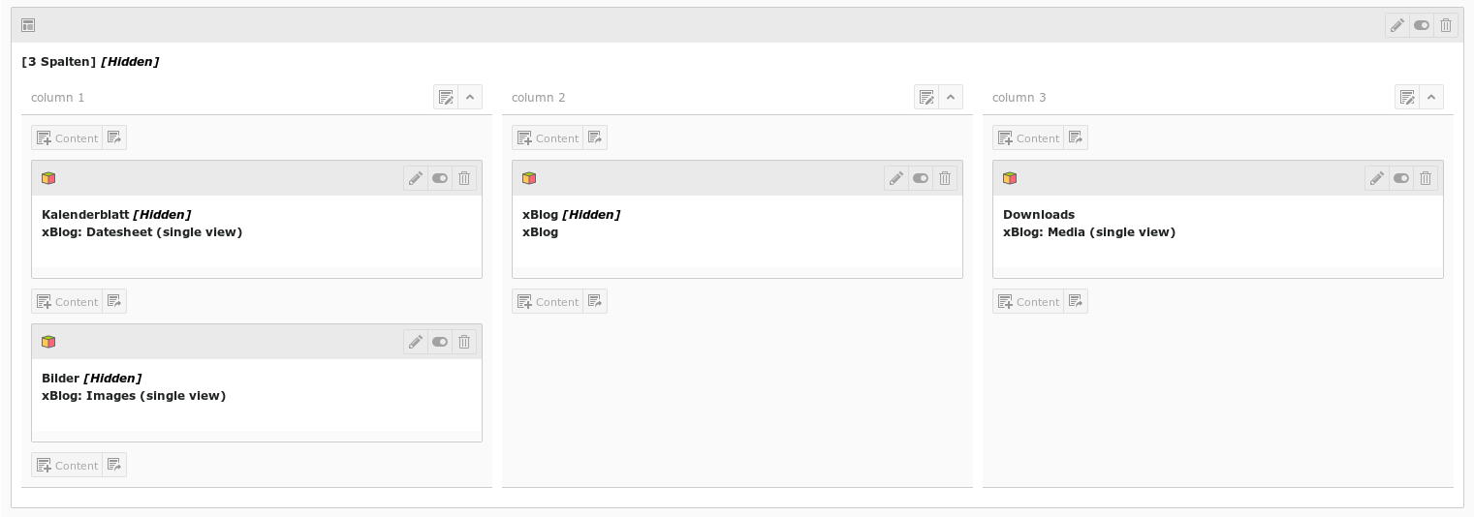Open the Bilder xBlog Images element
This screenshot has width=1474, height=517.
coord(134,396)
